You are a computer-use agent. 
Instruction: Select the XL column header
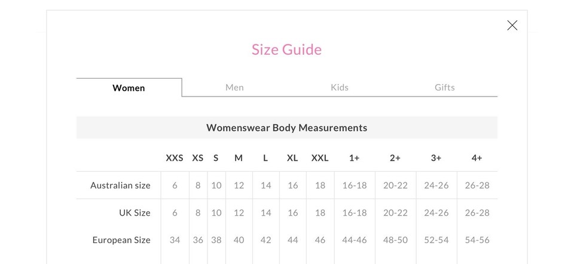(292, 158)
